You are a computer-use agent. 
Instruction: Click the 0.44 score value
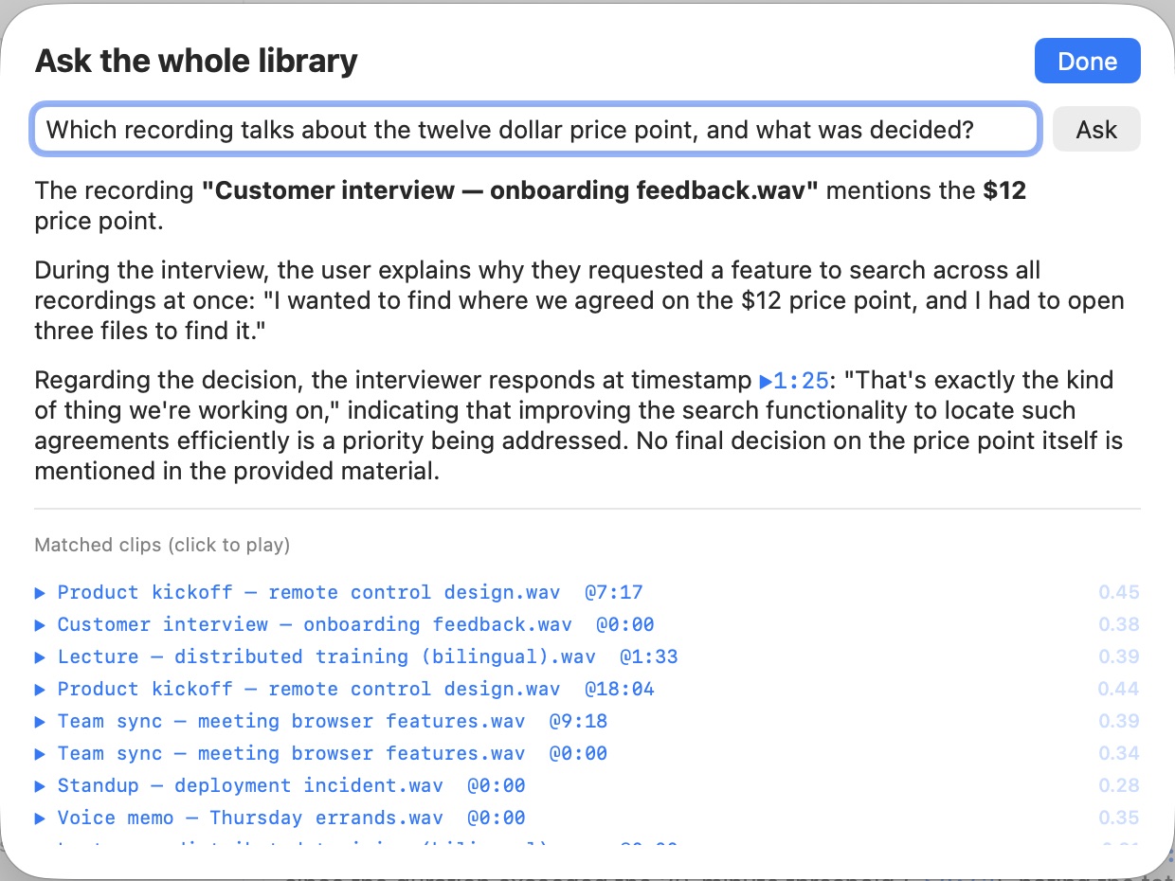[x=1119, y=690]
